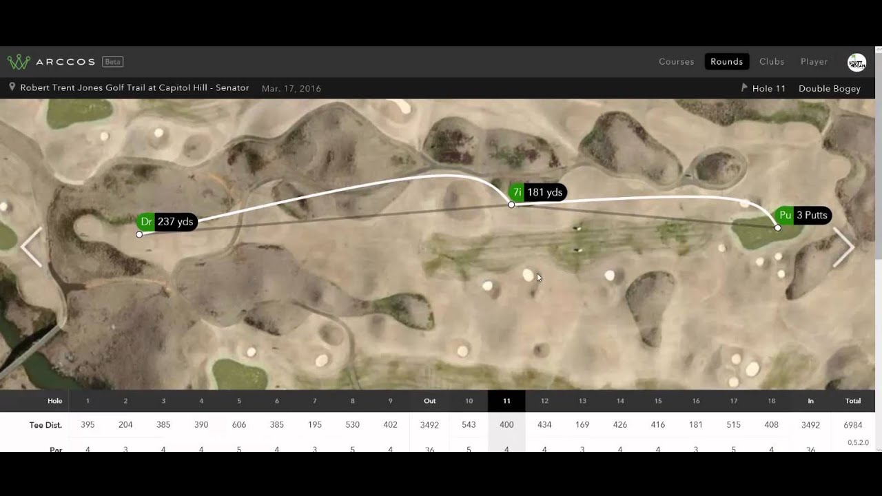This screenshot has width=882, height=496.
Task: Click tee distance 169 for hole 13
Action: (x=582, y=425)
